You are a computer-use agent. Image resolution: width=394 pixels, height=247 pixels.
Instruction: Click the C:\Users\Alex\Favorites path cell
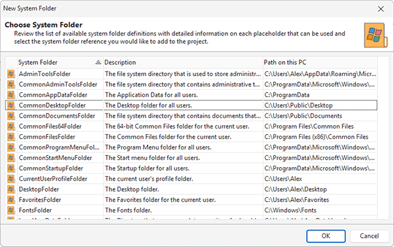coord(320,200)
